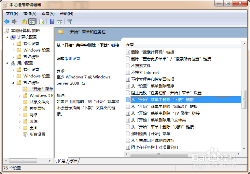Click the policy icon beside 从系统通知区域删除时钟
Image resolution: width=250 pixels, height=174 pixels.
[x=128, y=141]
